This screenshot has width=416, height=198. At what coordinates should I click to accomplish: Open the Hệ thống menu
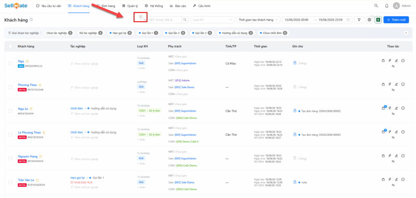pos(154,6)
